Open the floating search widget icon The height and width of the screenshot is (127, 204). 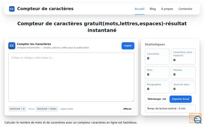coord(195,118)
